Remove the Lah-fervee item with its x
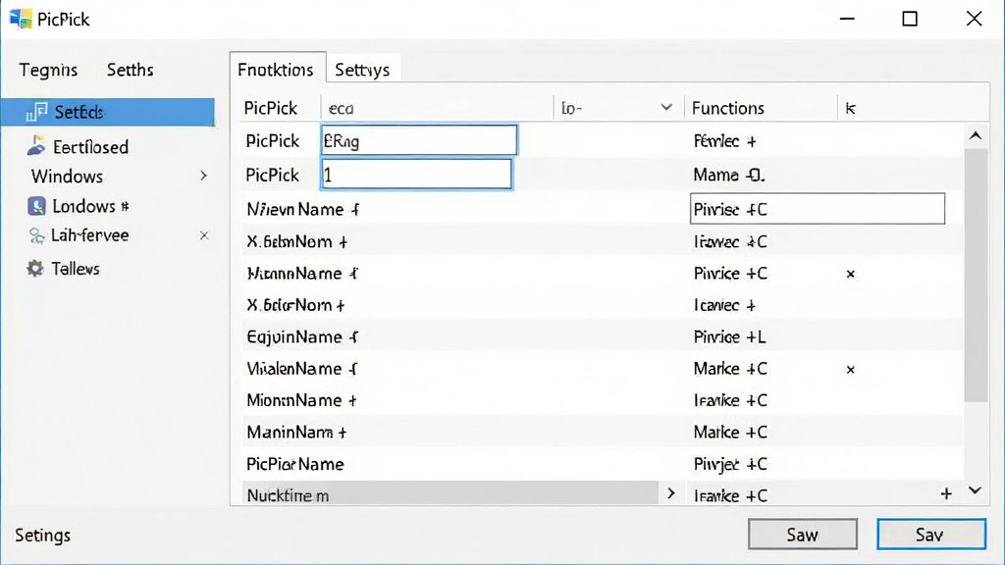The width and height of the screenshot is (1005, 565). (204, 235)
